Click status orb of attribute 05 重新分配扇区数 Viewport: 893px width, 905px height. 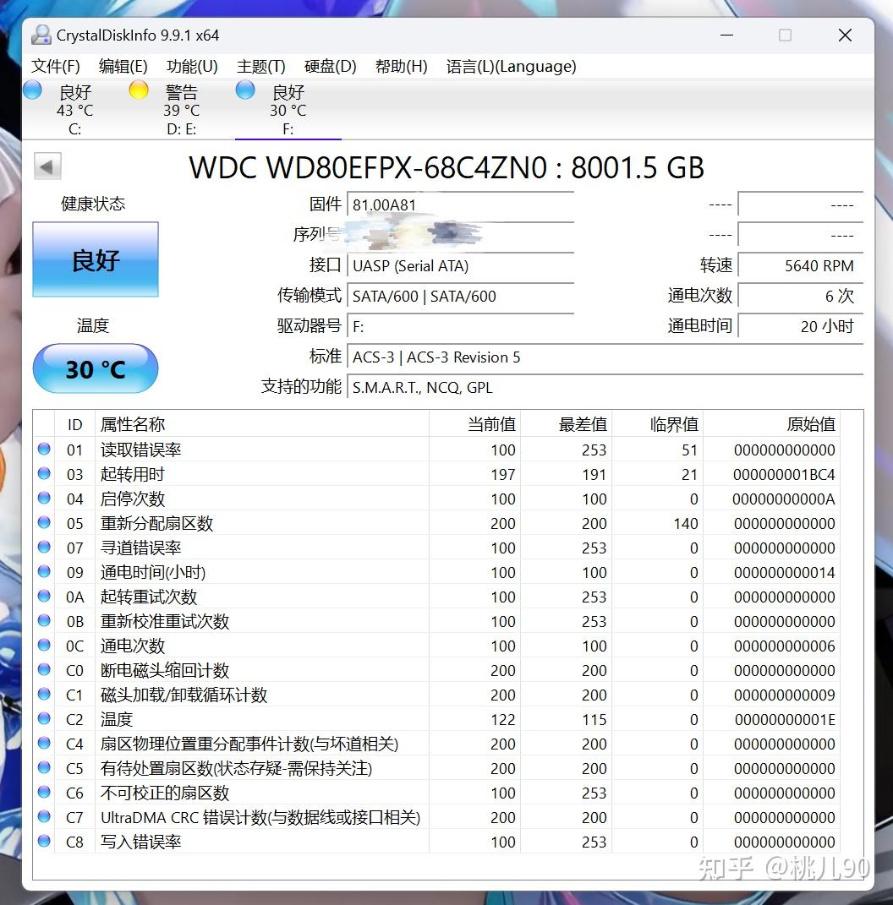(x=44, y=522)
